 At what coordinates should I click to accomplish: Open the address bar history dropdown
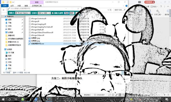108,10
